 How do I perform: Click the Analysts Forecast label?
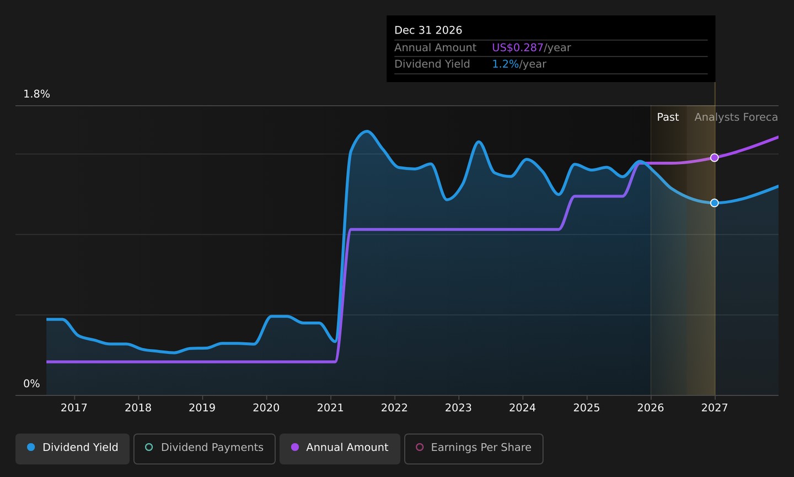(736, 117)
